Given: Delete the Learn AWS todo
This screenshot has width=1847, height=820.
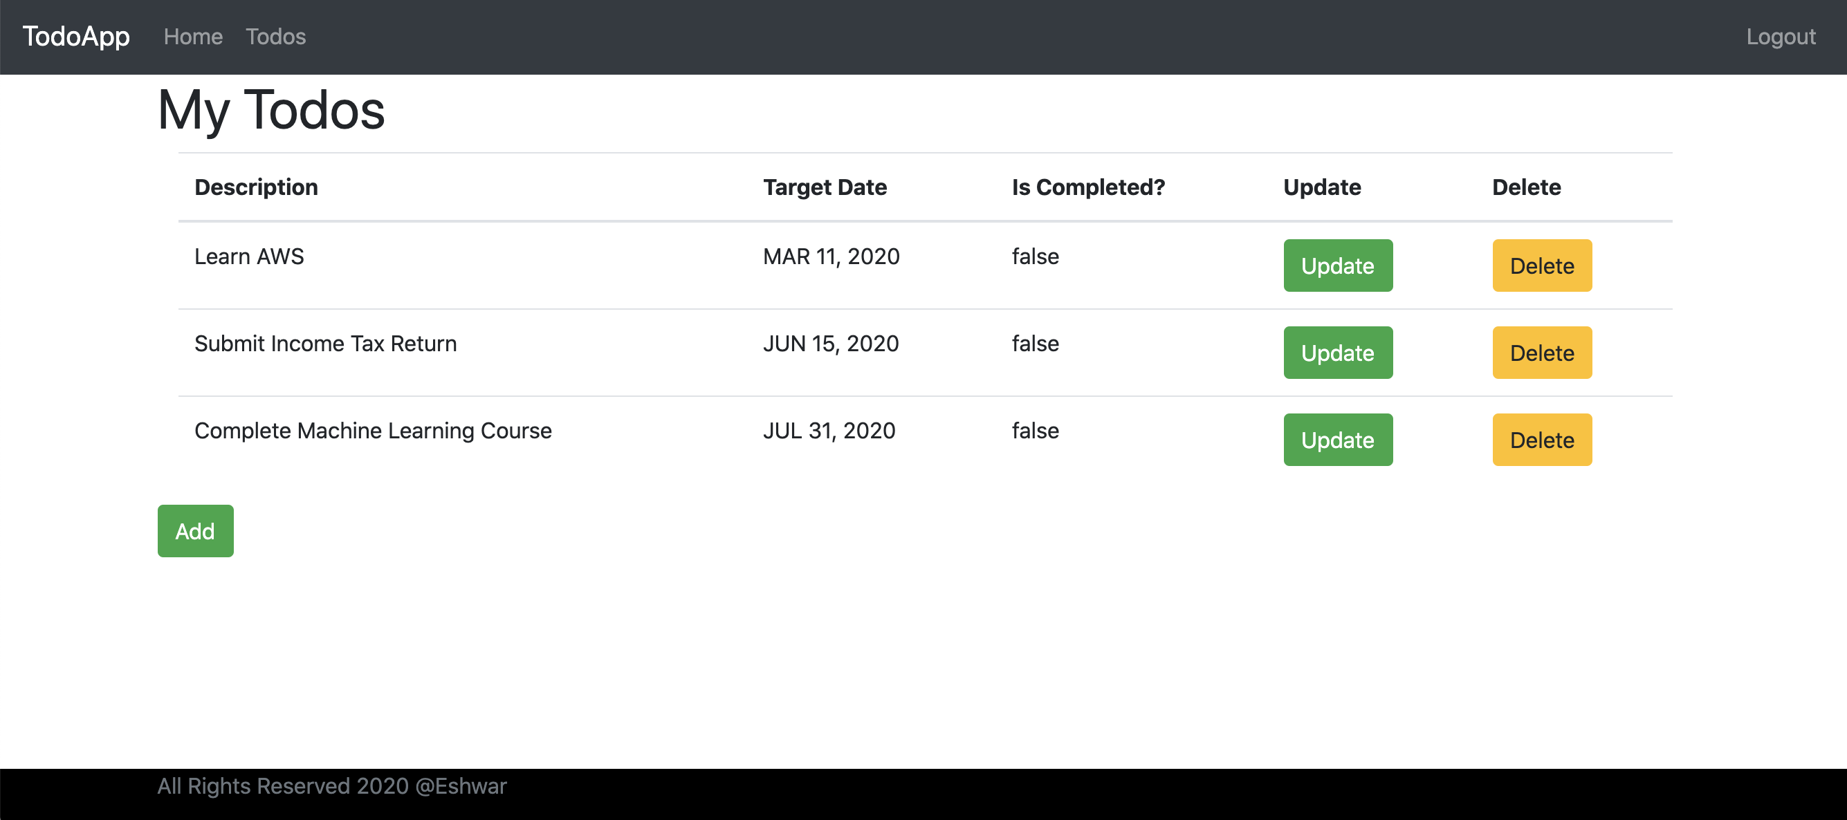Looking at the screenshot, I should tap(1541, 266).
